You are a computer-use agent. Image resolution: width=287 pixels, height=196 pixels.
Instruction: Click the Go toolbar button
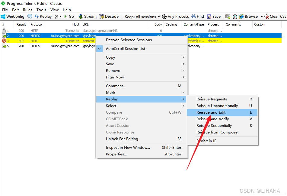click(69, 17)
